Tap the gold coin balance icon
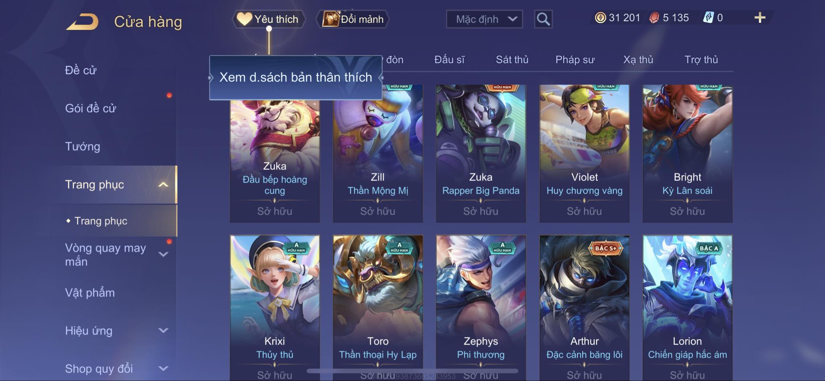825x381 pixels. pyautogui.click(x=600, y=18)
